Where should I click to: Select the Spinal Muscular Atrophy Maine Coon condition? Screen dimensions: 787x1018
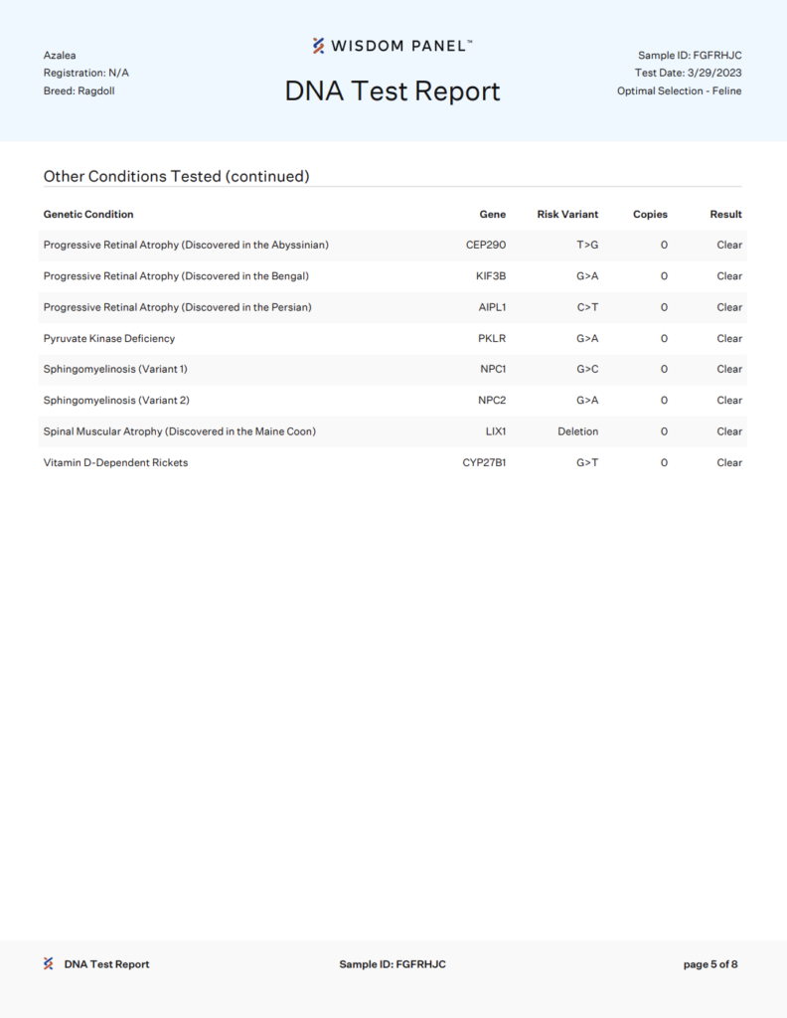pyautogui.click(x=180, y=431)
